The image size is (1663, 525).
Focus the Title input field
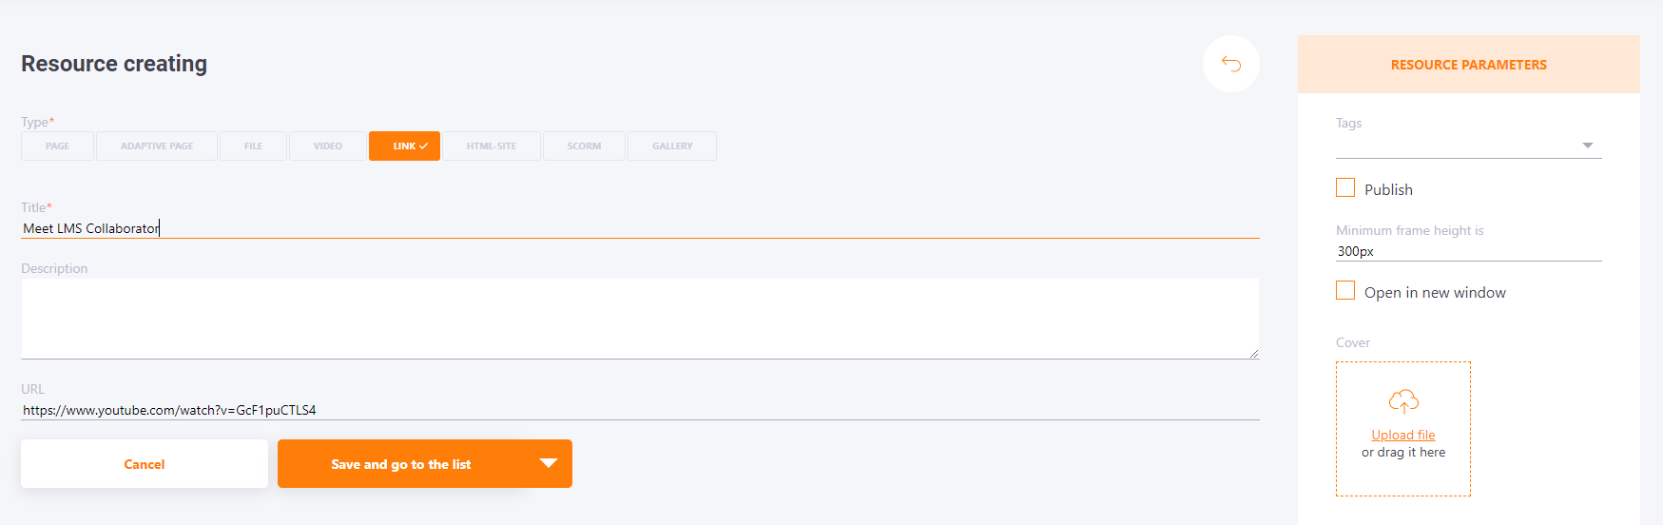pyautogui.click(x=640, y=228)
